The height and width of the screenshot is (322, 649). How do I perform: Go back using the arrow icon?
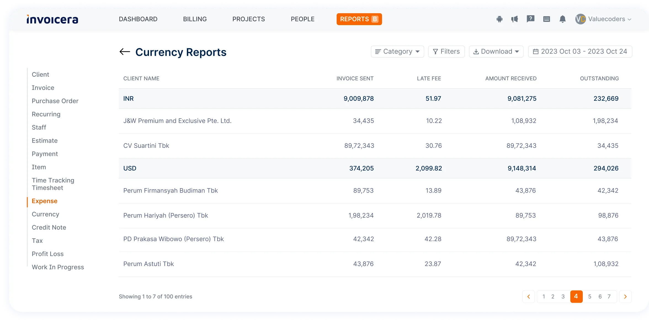125,52
